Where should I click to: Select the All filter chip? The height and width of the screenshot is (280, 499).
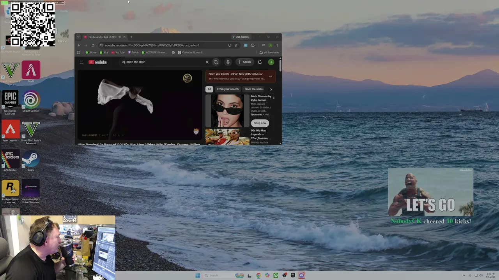tap(209, 89)
